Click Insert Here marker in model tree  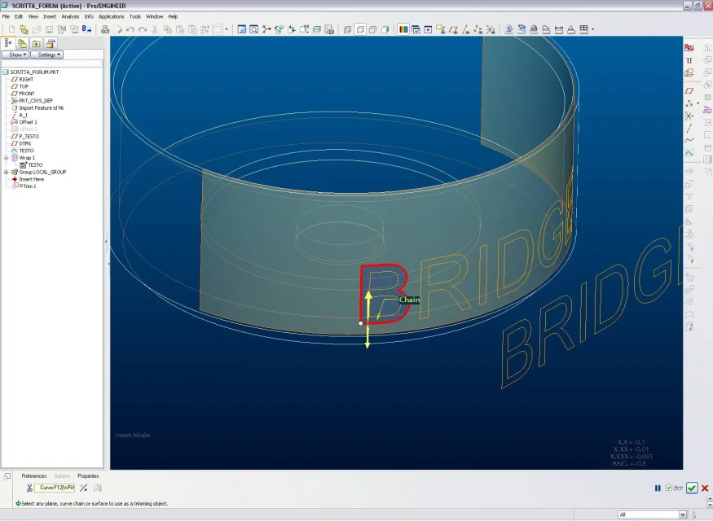pyautogui.click(x=31, y=179)
